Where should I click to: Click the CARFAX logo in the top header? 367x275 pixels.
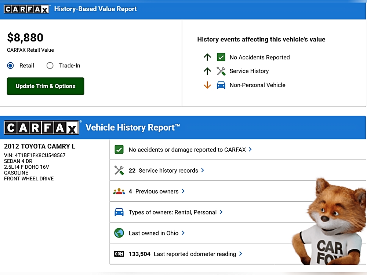tap(26, 9)
